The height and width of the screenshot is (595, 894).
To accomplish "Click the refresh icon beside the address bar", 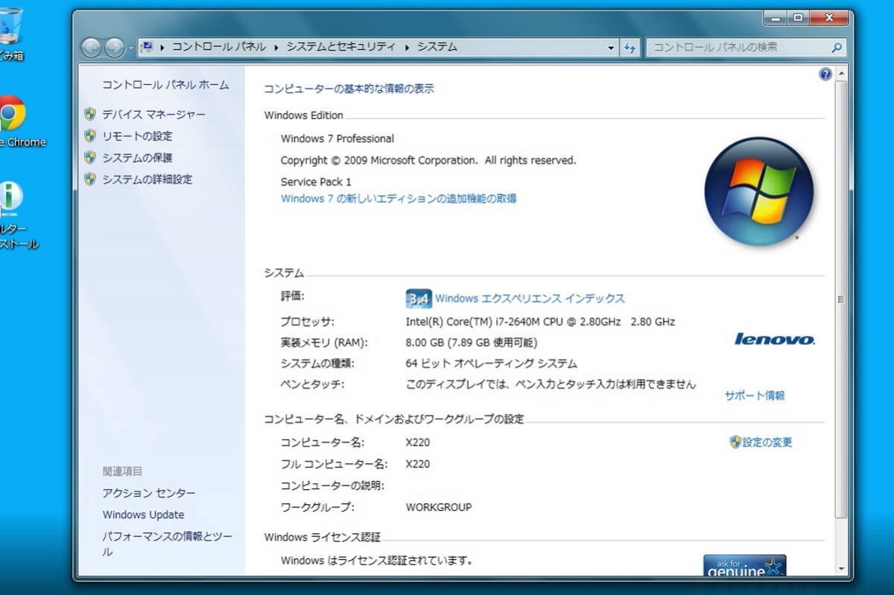I will click(x=630, y=47).
